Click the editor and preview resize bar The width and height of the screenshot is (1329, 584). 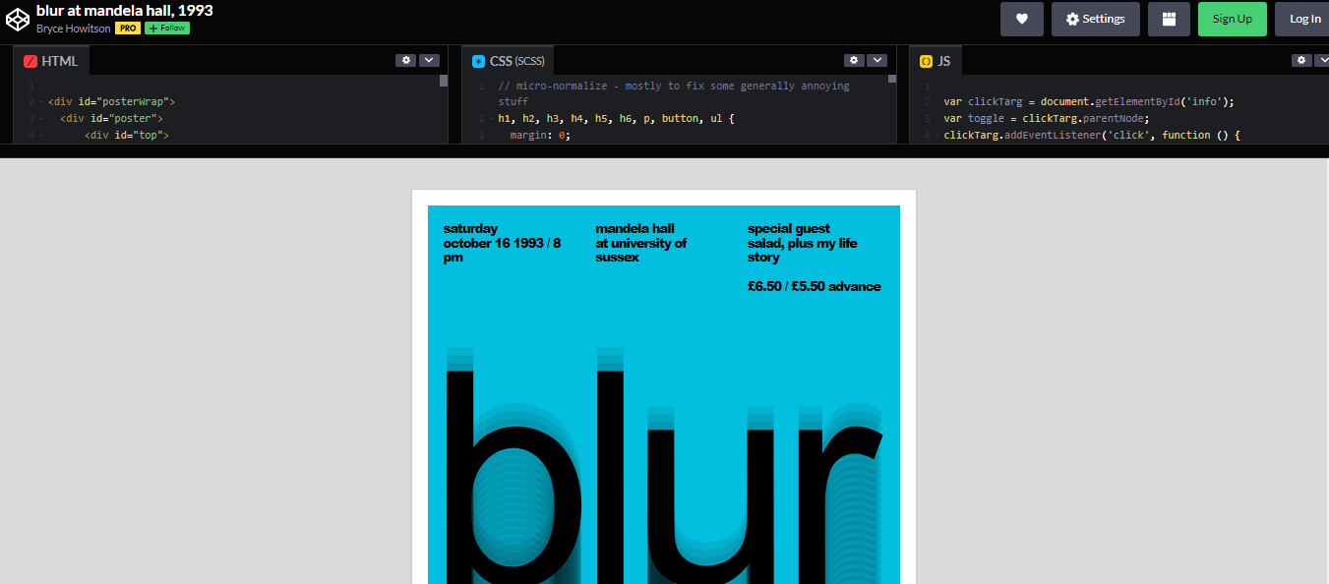(664, 151)
